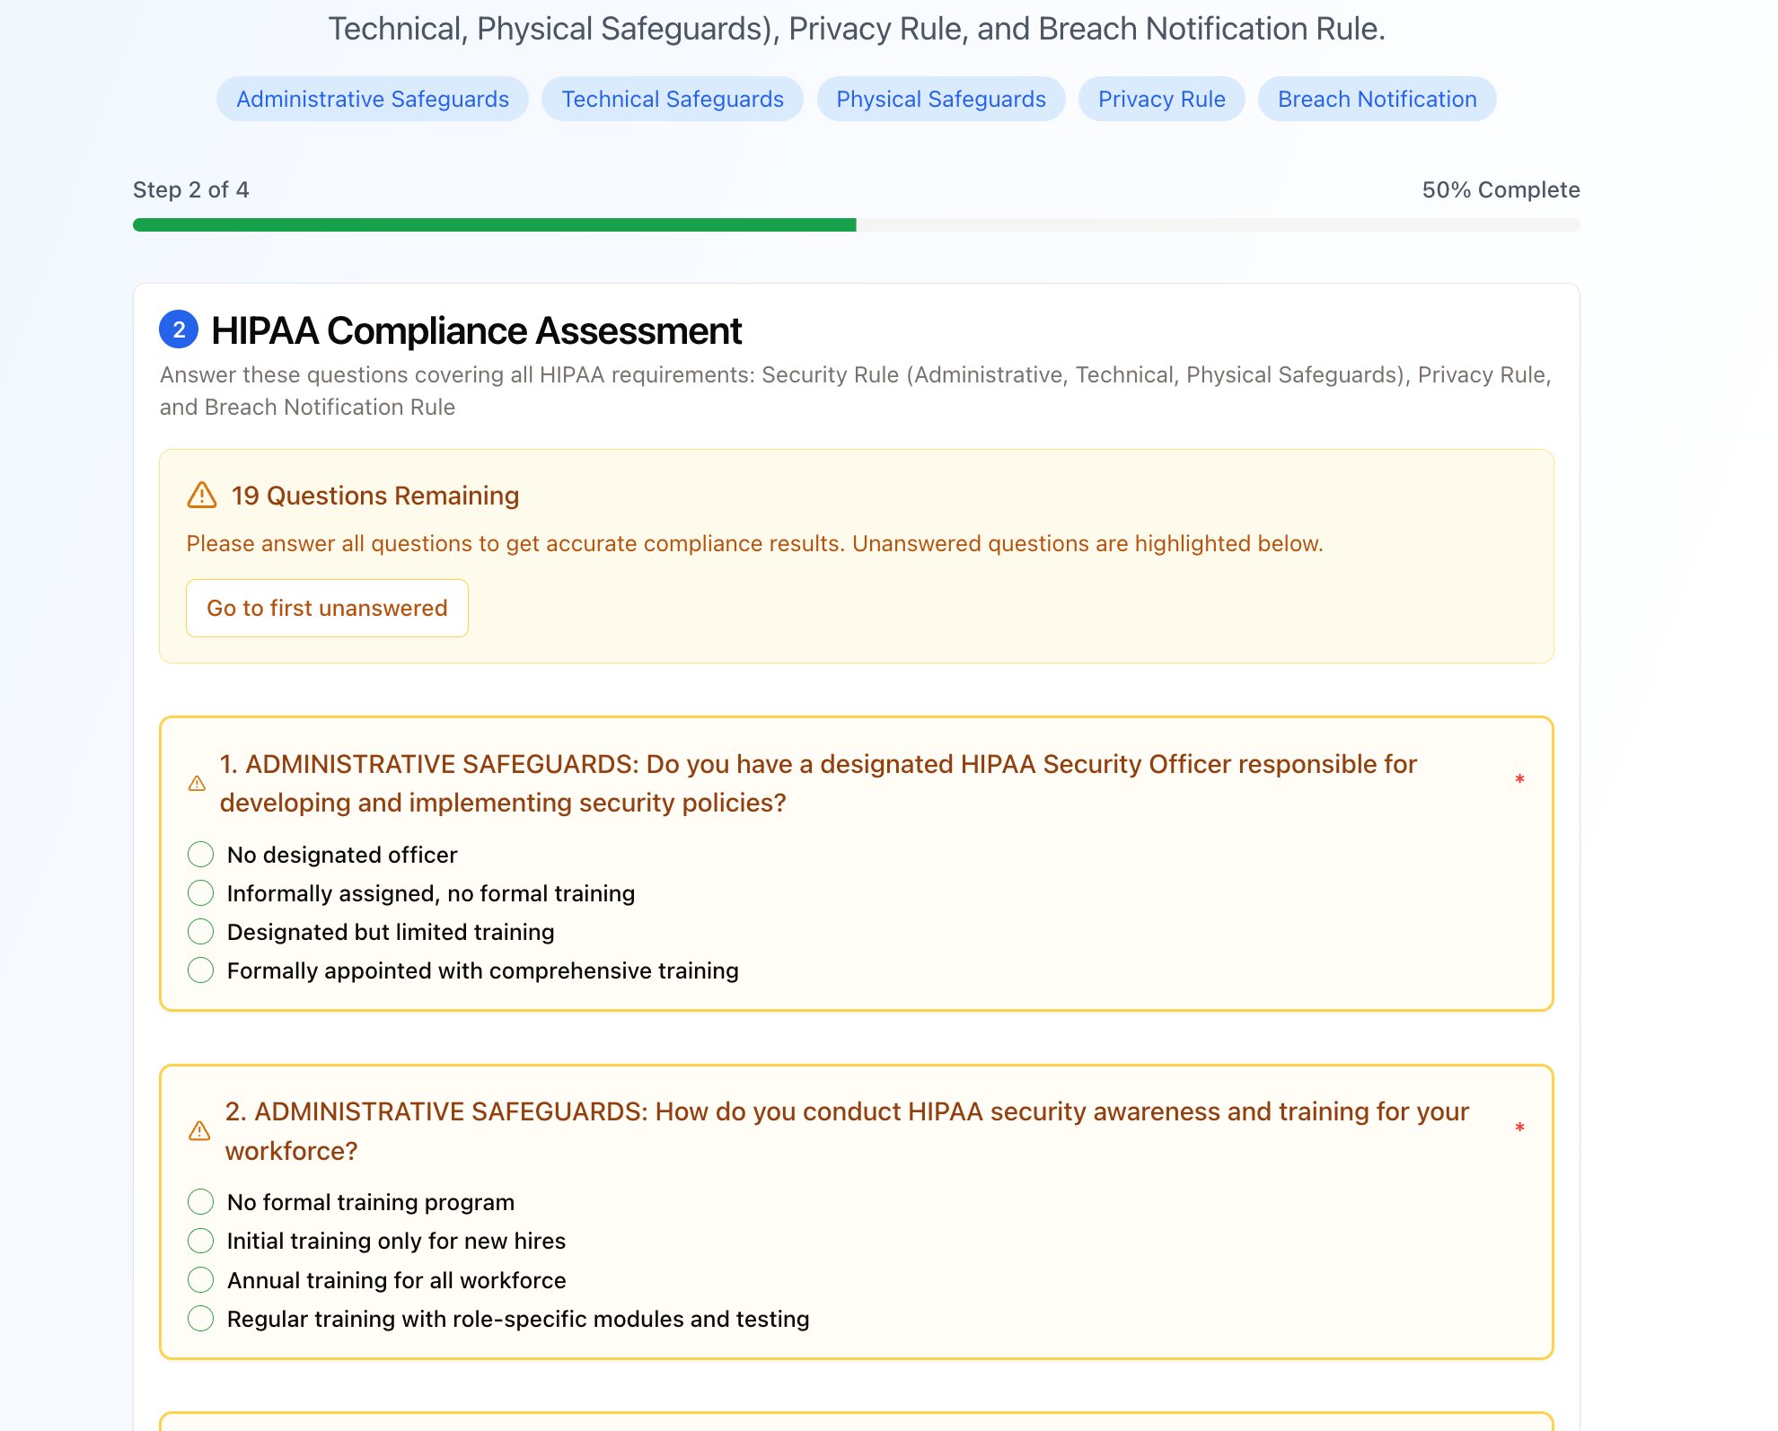
Task: Select 'Initial training only for new hires'
Action: pos(200,1241)
